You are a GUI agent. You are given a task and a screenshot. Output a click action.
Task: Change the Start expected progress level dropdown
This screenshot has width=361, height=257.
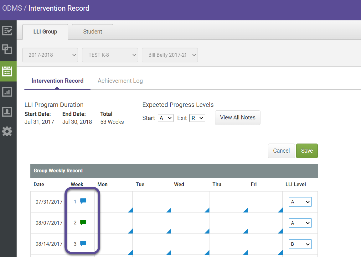[x=165, y=118]
